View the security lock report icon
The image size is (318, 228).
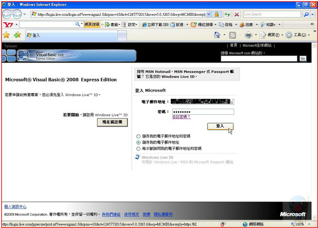tap(217, 14)
